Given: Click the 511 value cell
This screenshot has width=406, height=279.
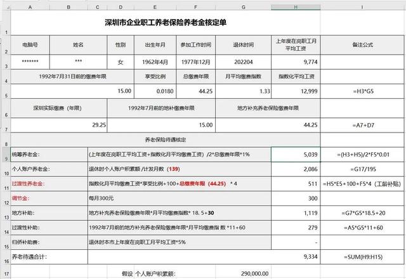Looking at the screenshot, I should pyautogui.click(x=296, y=184).
